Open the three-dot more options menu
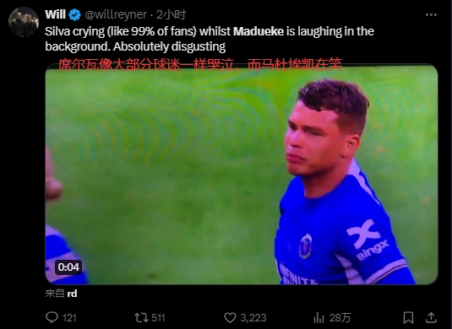 (431, 14)
